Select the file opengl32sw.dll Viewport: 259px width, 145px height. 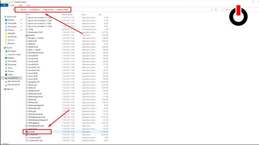point(34,82)
